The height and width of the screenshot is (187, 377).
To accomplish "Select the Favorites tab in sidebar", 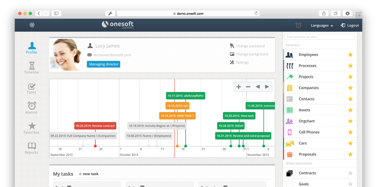I will click(x=32, y=126).
